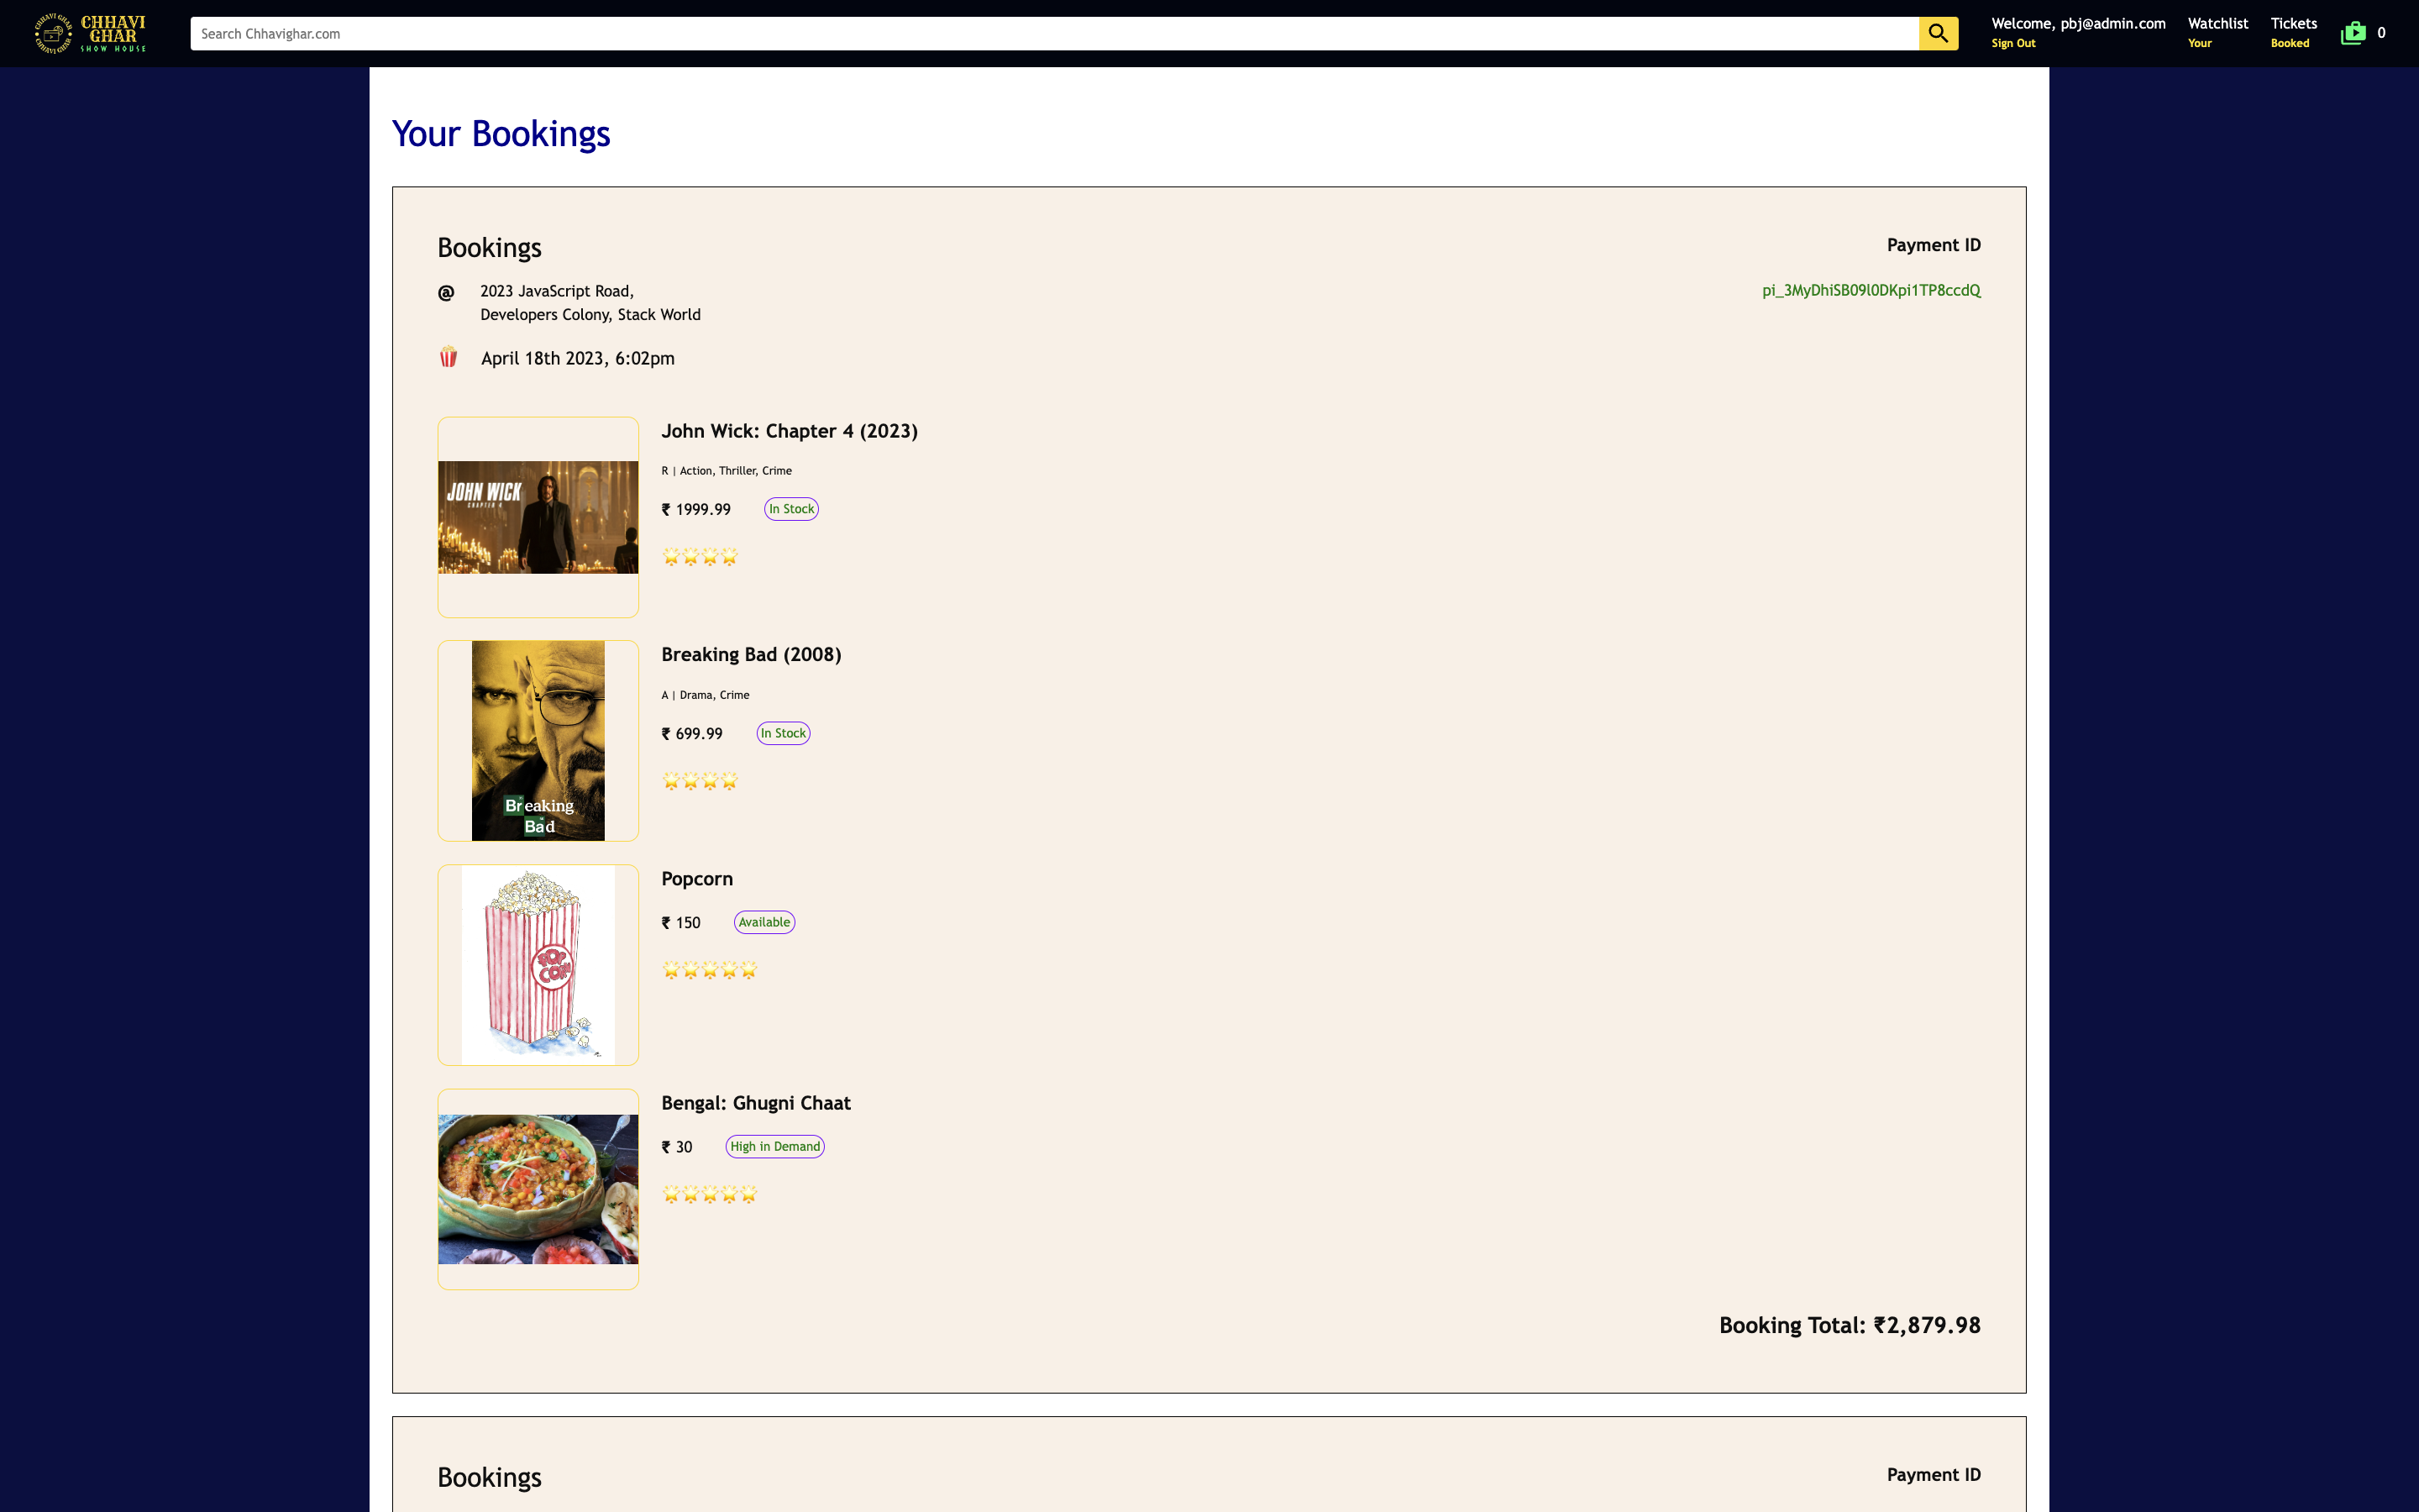Click High in Demand badge on Ghugni Chaat
Viewport: 2419px width, 1512px height.
click(774, 1146)
